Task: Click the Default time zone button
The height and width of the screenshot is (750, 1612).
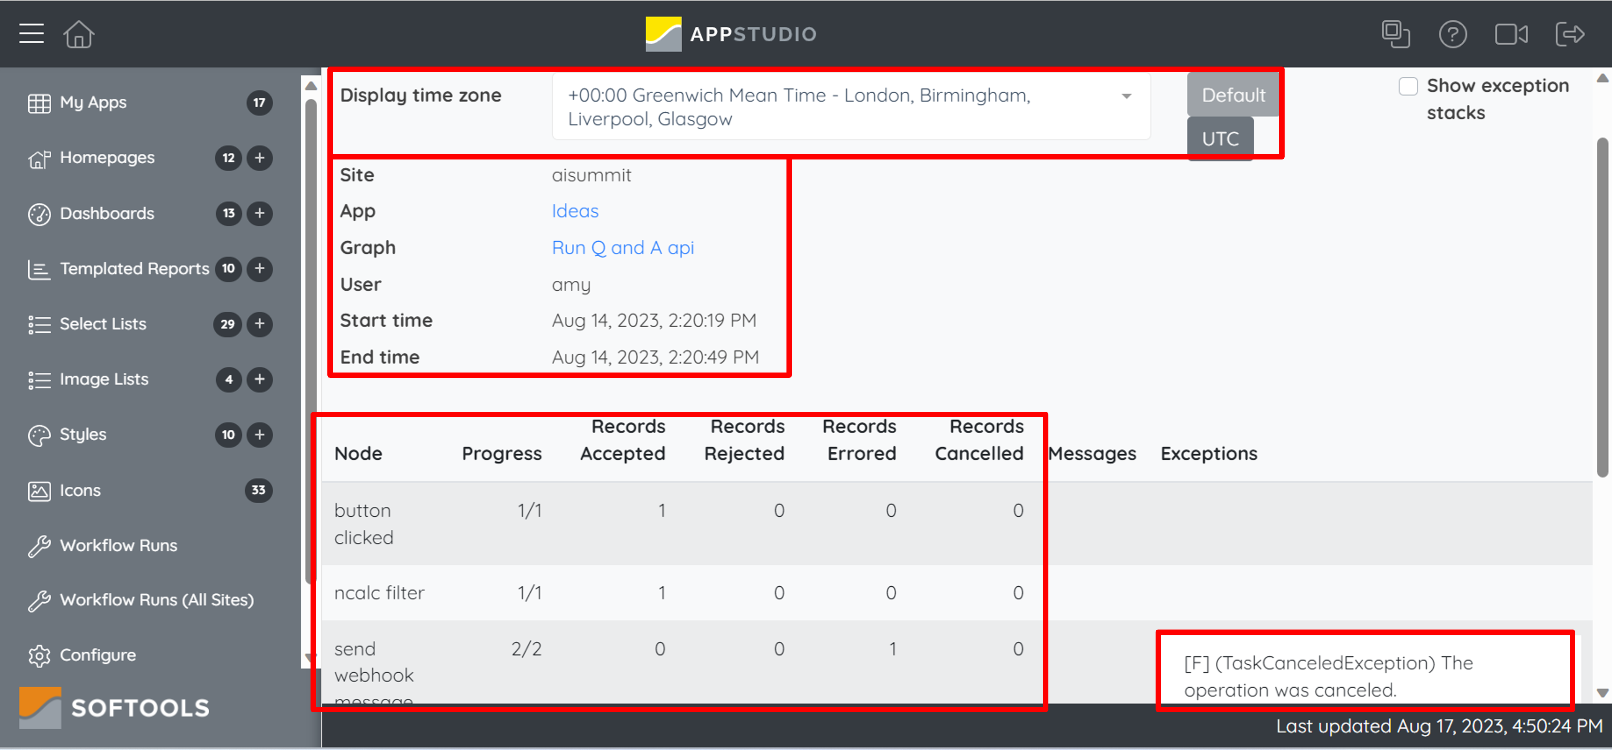Action: [1233, 95]
